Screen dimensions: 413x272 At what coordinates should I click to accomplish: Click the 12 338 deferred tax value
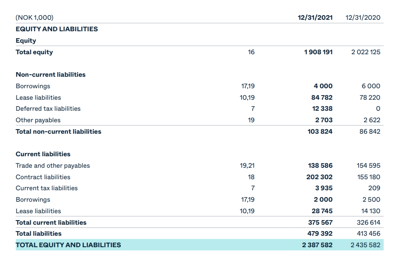323,109
